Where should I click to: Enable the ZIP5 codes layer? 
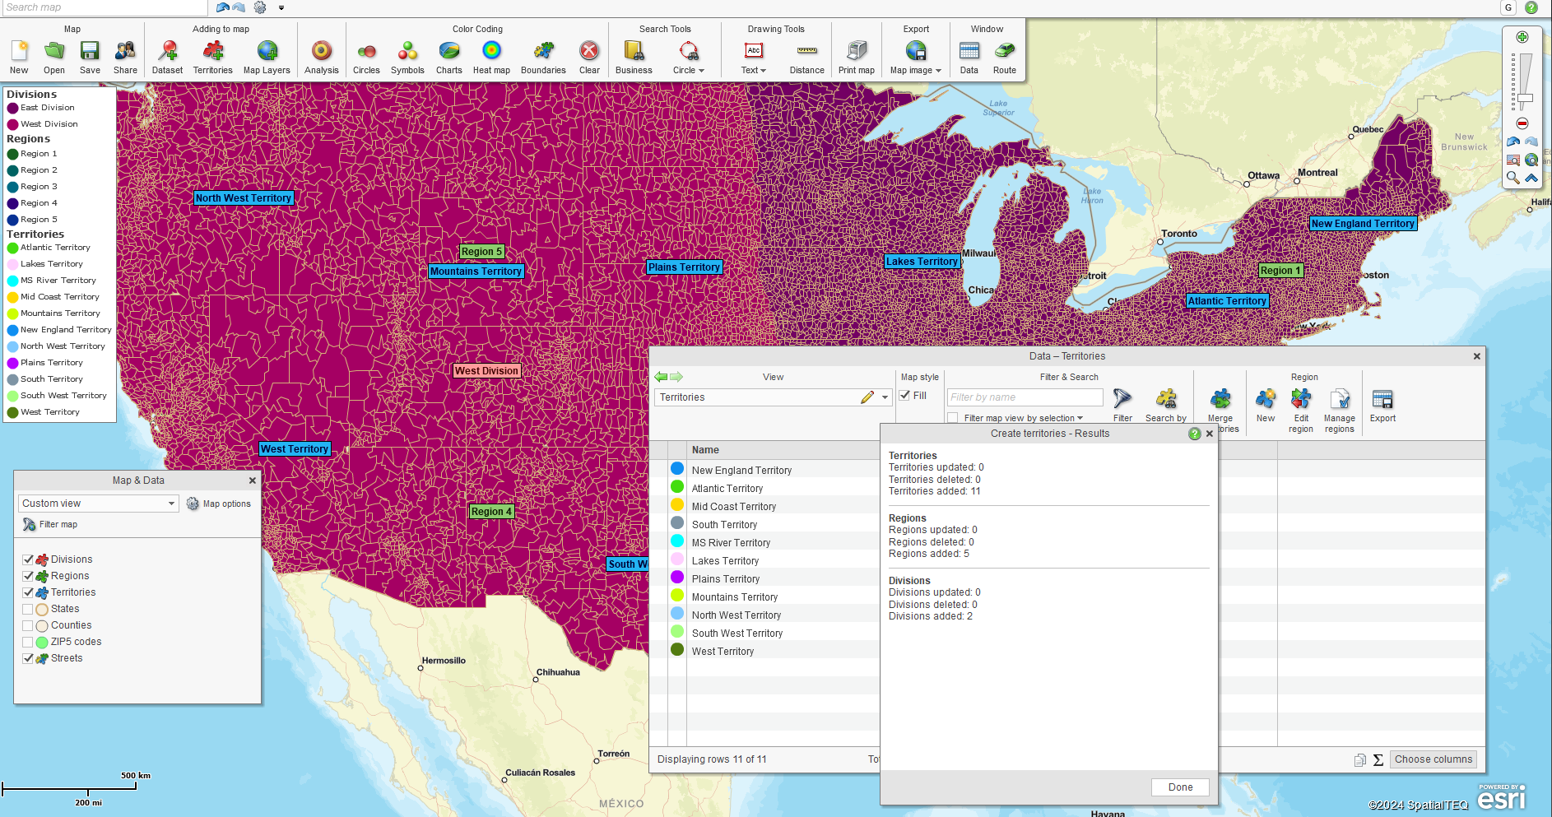click(x=28, y=642)
